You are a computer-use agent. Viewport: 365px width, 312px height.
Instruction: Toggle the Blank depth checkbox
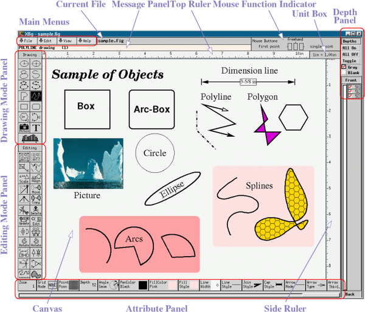click(x=344, y=72)
